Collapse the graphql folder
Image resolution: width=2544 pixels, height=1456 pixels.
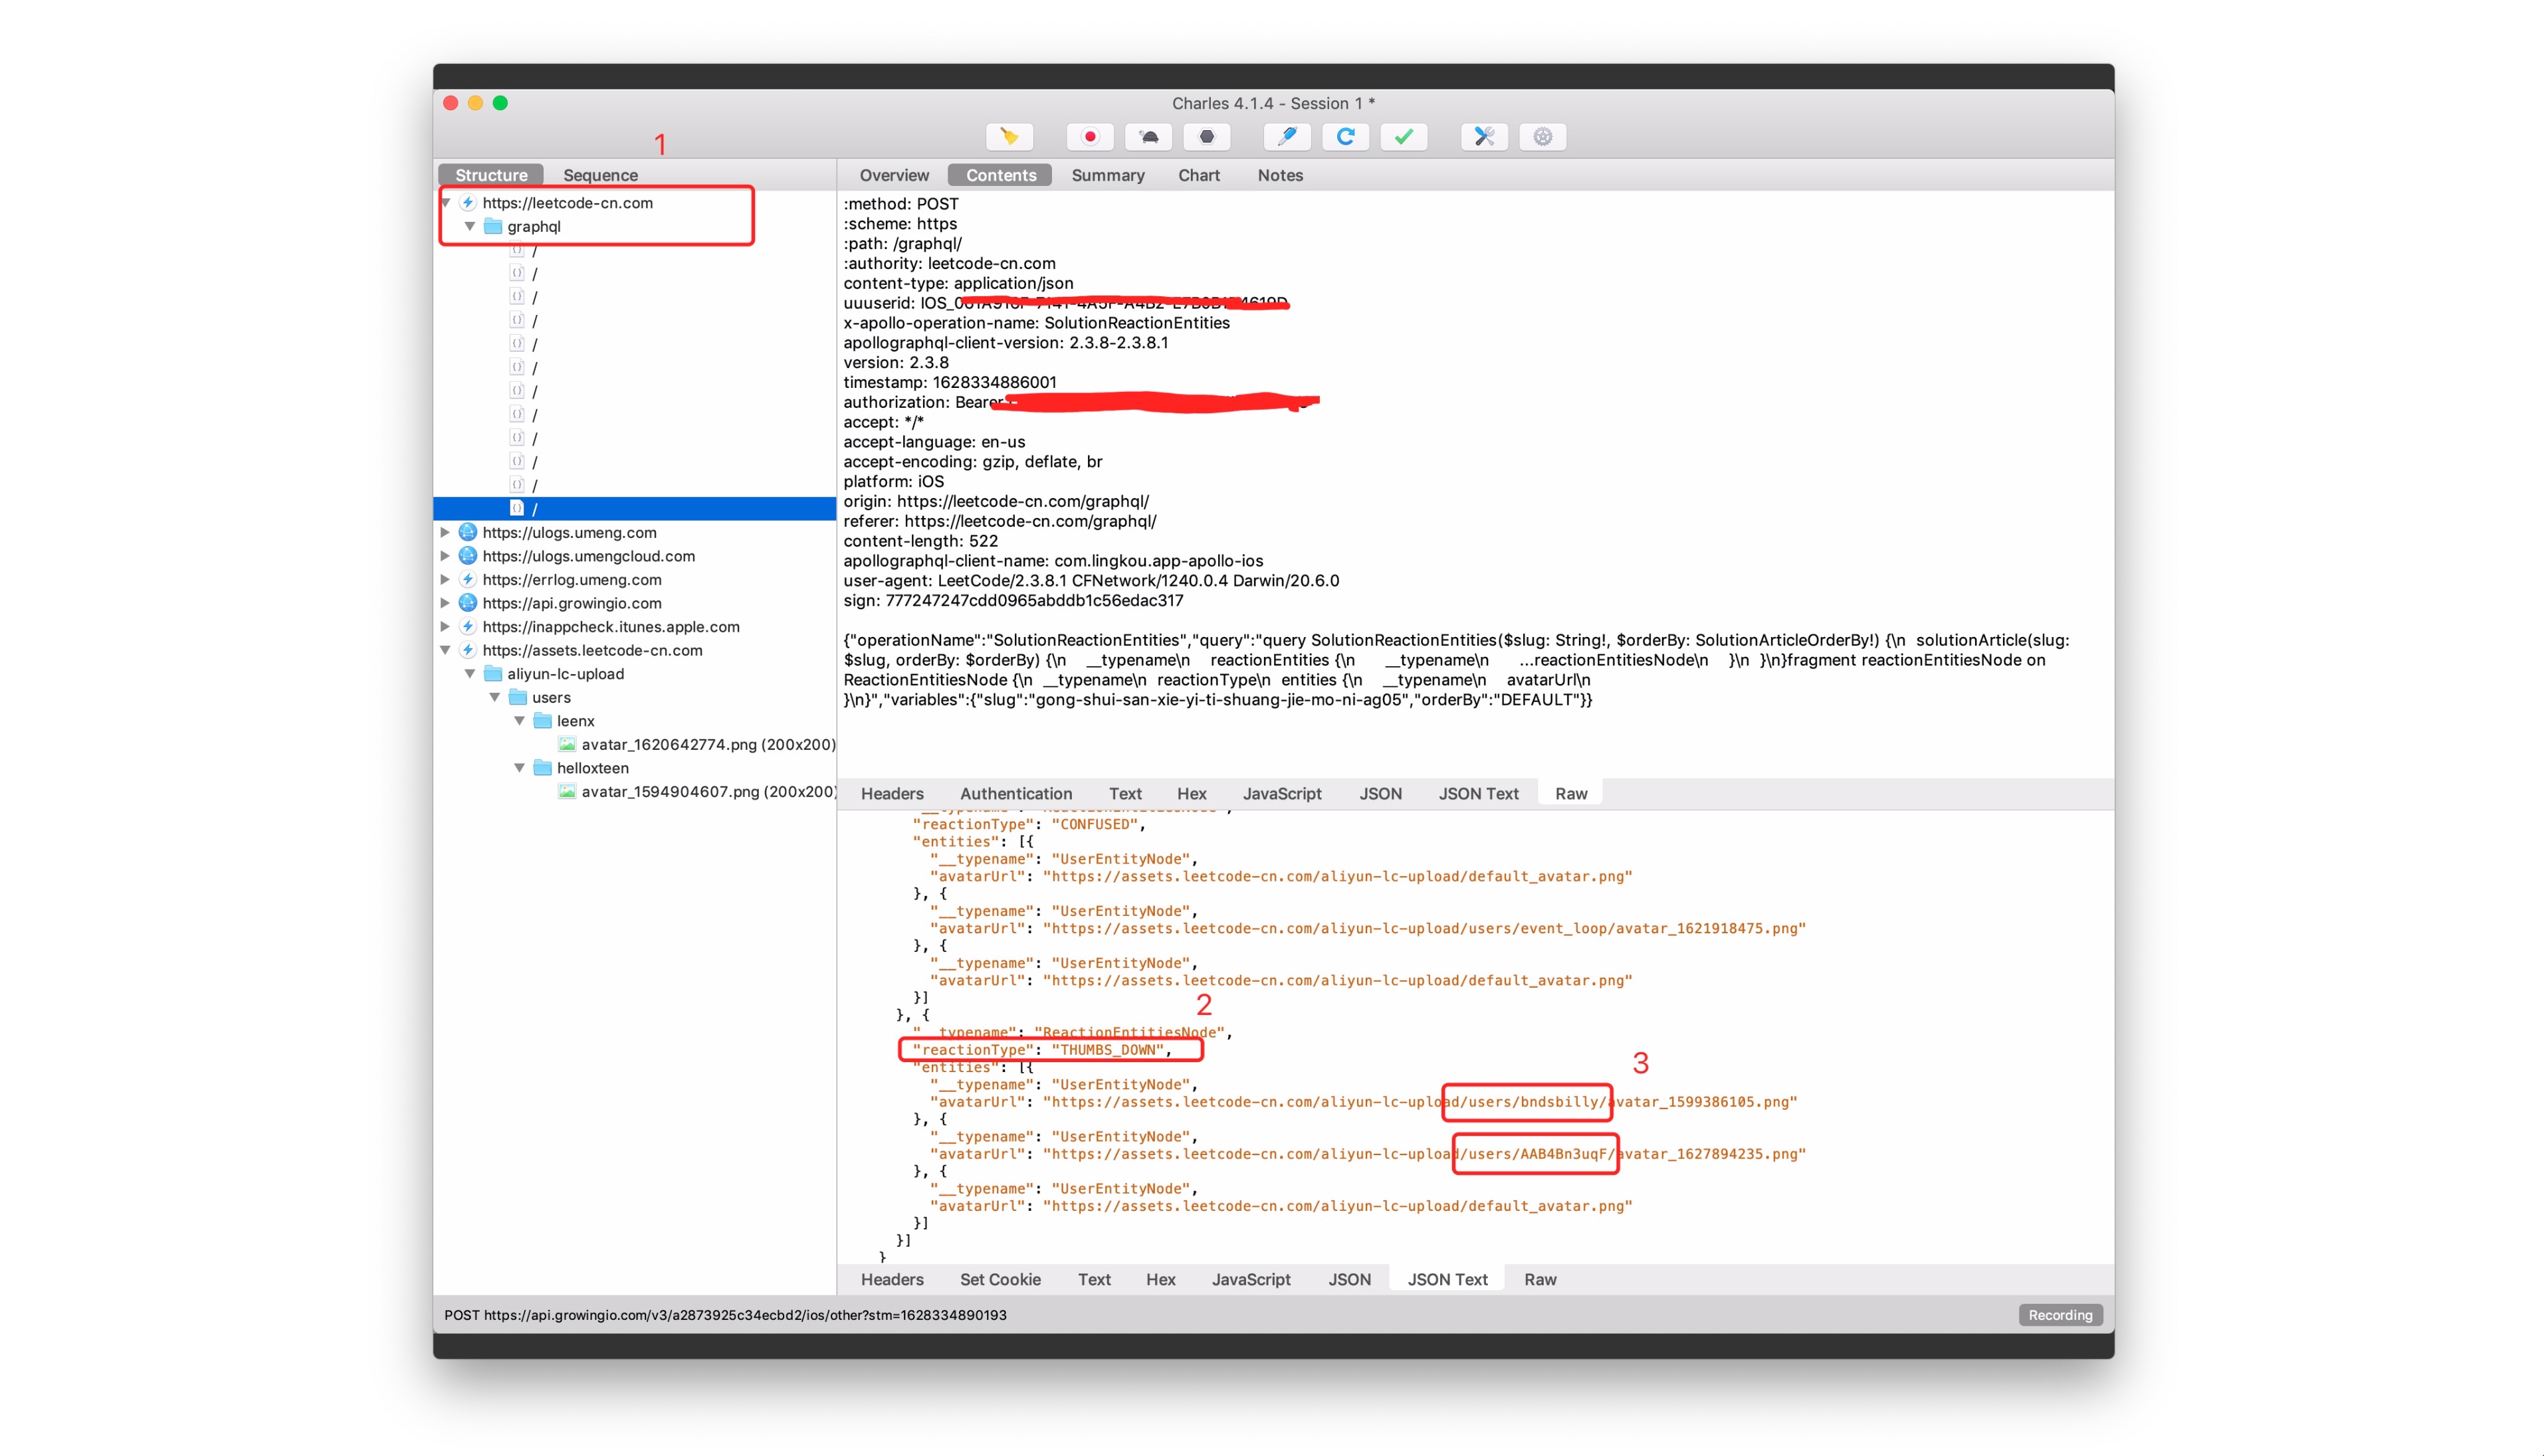click(x=469, y=226)
